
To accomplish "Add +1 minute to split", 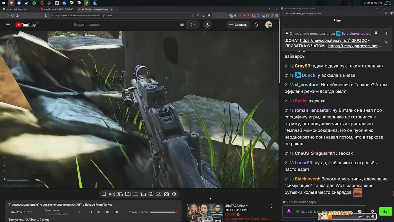I will pyautogui.click(x=90, y=212).
